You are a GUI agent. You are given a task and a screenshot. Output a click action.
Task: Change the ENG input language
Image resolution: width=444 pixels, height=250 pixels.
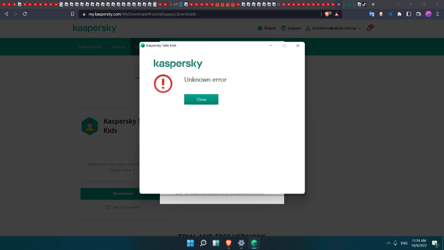[404, 243]
